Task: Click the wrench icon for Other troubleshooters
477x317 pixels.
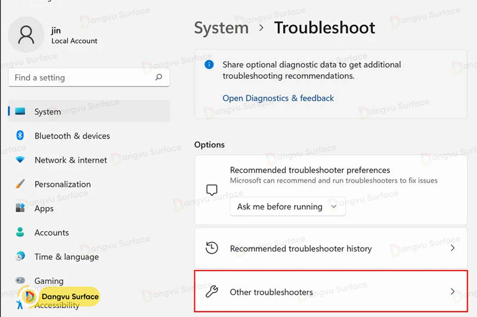Action: click(x=212, y=291)
